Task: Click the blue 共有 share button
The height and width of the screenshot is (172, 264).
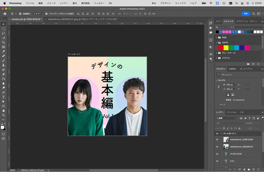Action: click(246, 14)
